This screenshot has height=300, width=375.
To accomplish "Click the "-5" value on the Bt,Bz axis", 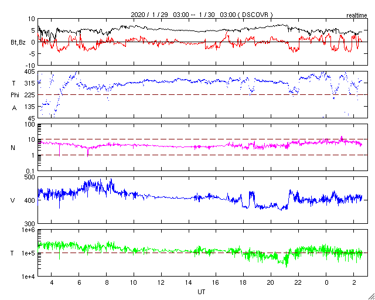I will pos(32,54).
